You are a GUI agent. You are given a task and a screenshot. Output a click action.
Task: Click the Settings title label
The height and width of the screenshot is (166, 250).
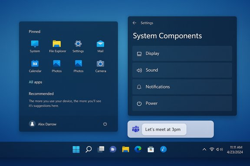[147, 23]
